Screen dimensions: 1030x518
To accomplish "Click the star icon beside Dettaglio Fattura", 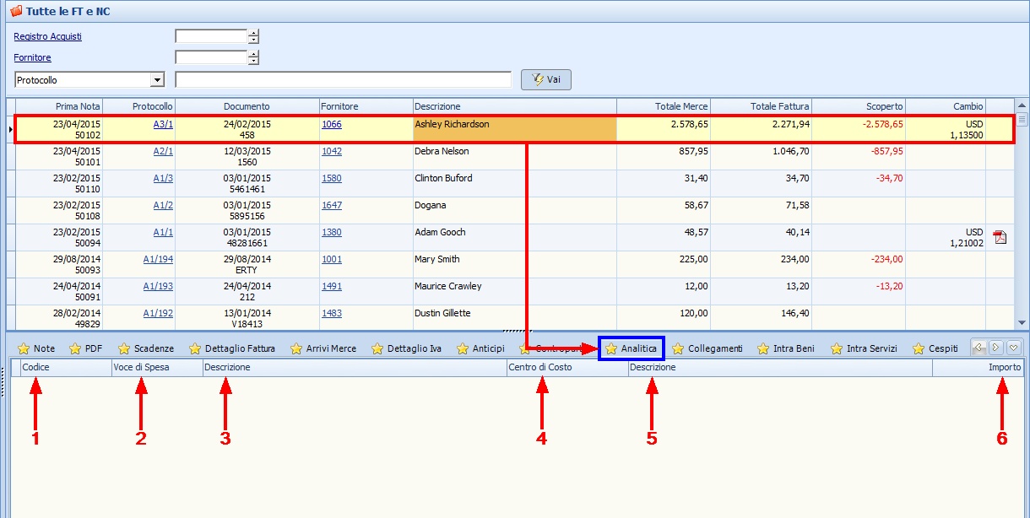I will (195, 348).
